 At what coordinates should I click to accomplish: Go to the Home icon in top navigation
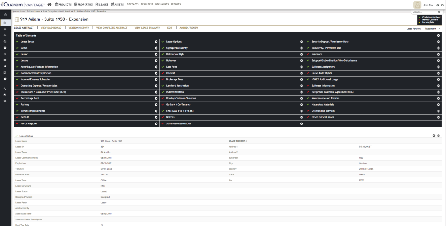click(50, 4)
